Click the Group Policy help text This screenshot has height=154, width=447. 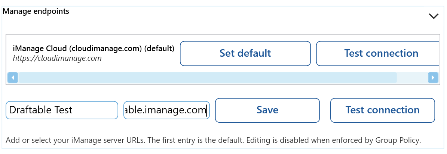[213, 141]
